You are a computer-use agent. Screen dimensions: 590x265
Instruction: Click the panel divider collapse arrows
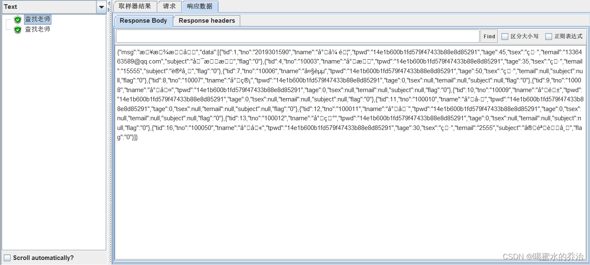point(110,6)
